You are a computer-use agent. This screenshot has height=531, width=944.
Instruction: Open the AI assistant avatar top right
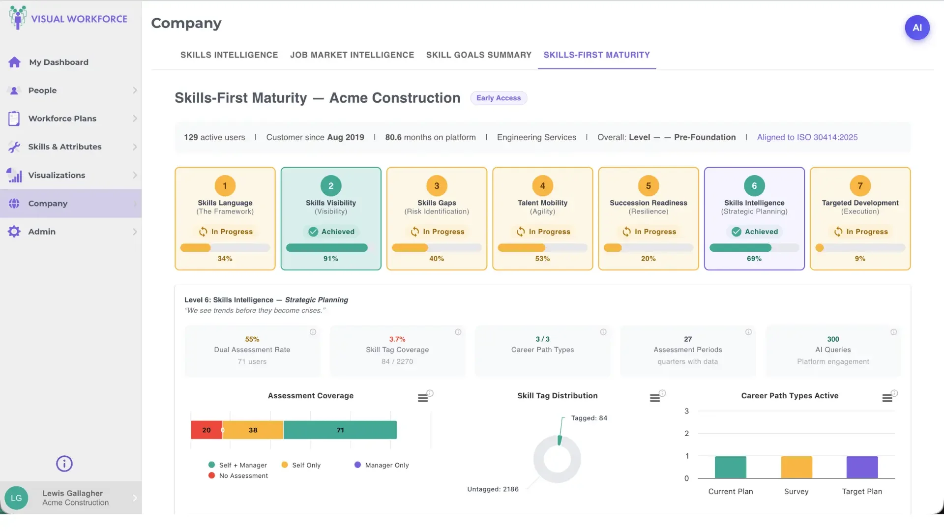pos(917,28)
